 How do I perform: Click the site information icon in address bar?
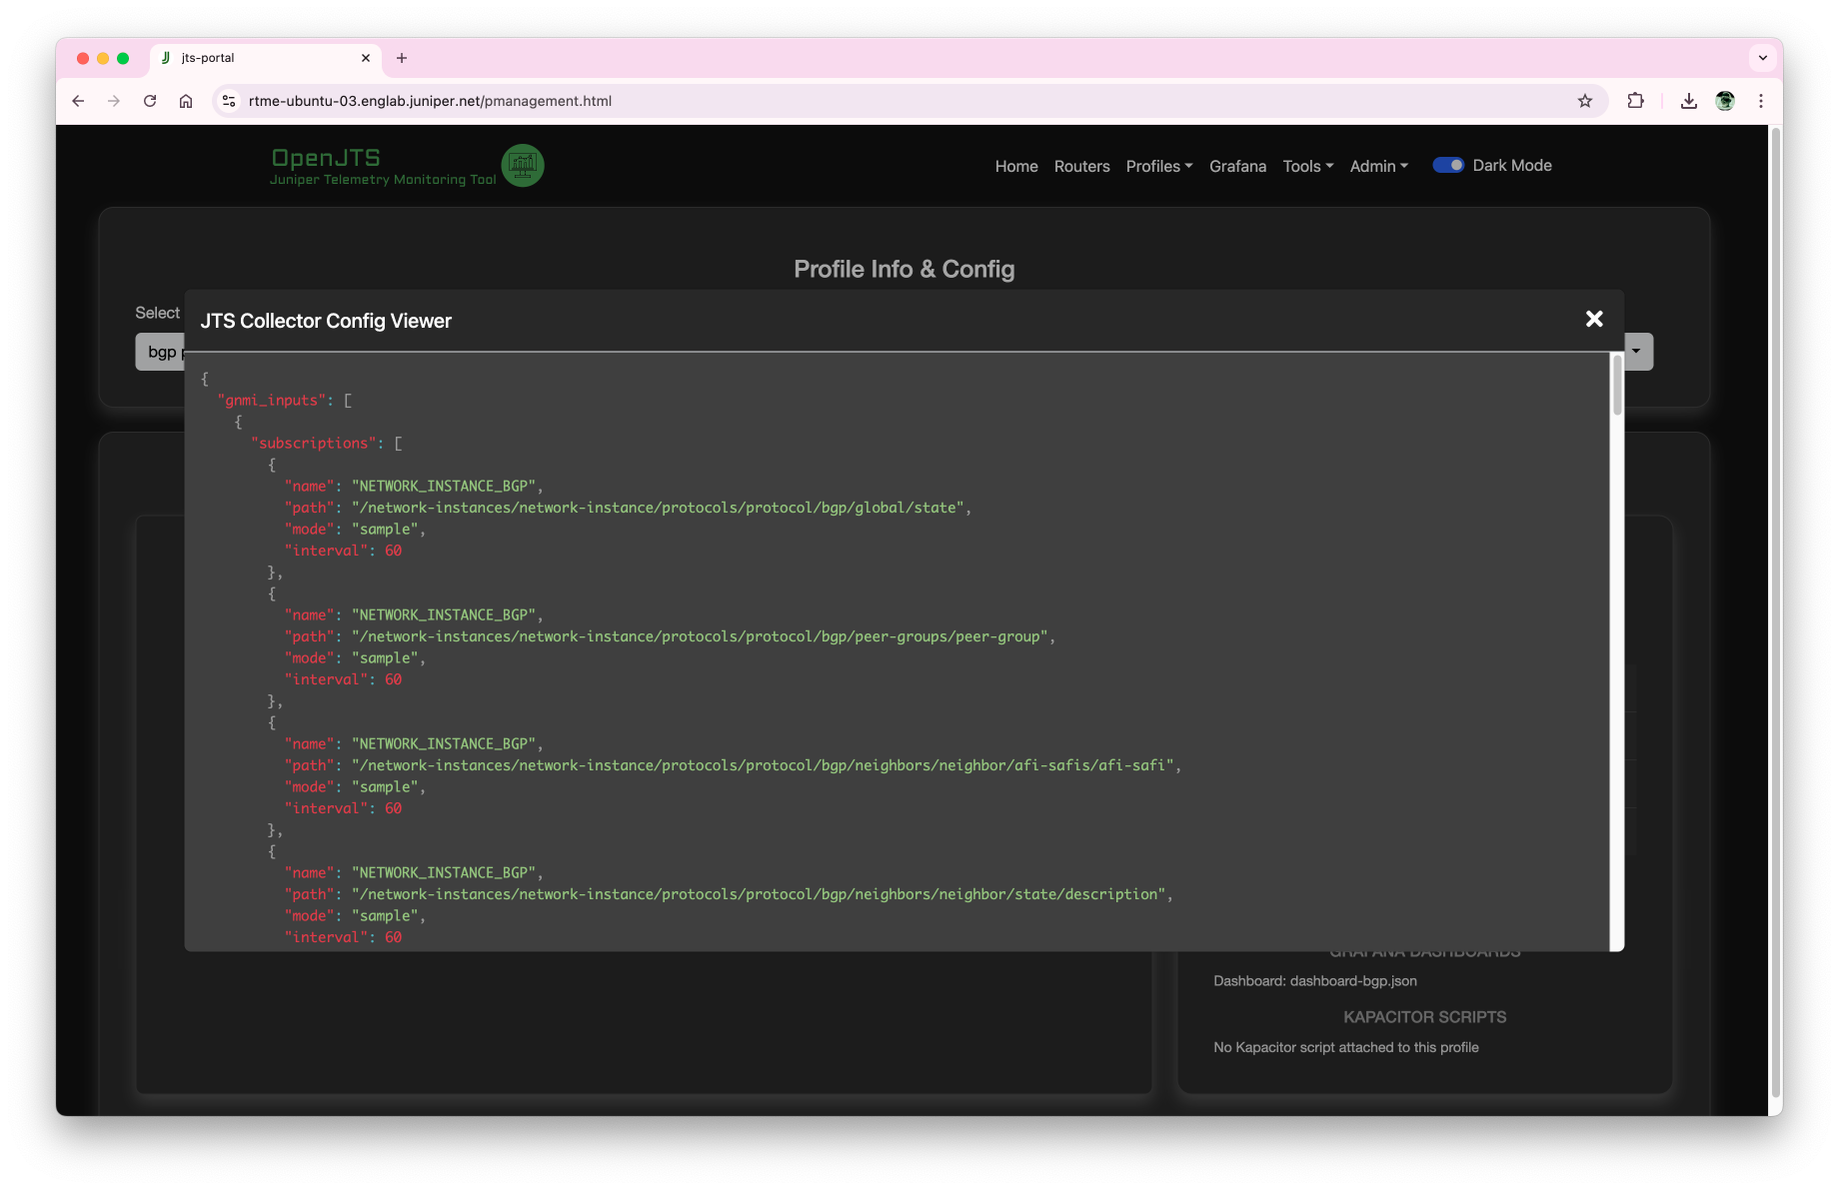(x=229, y=101)
